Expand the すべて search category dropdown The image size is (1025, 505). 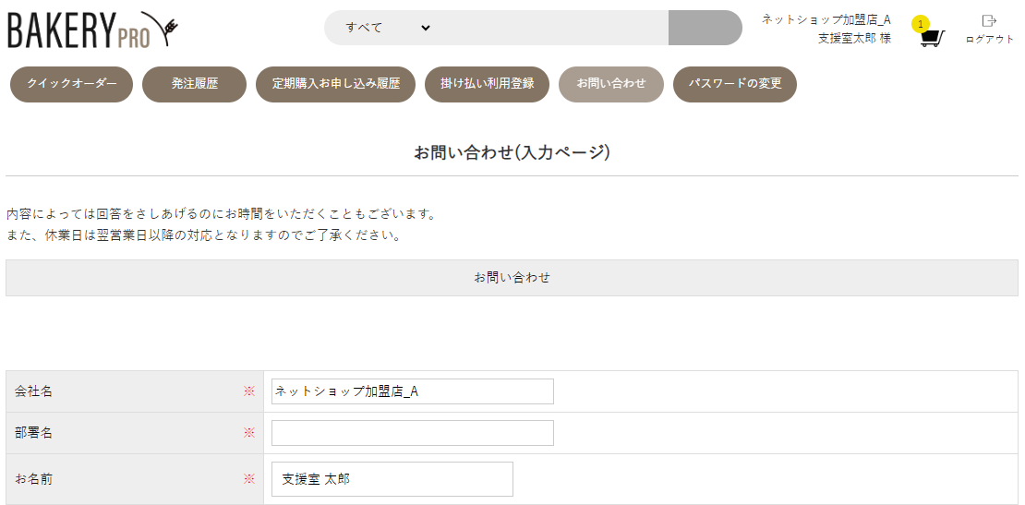pyautogui.click(x=388, y=28)
